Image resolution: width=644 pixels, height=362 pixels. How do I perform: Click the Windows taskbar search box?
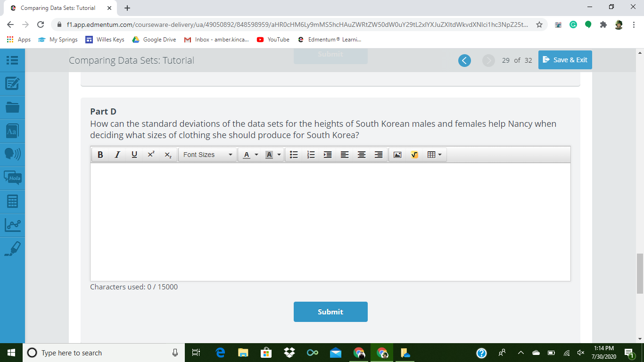pos(104,353)
